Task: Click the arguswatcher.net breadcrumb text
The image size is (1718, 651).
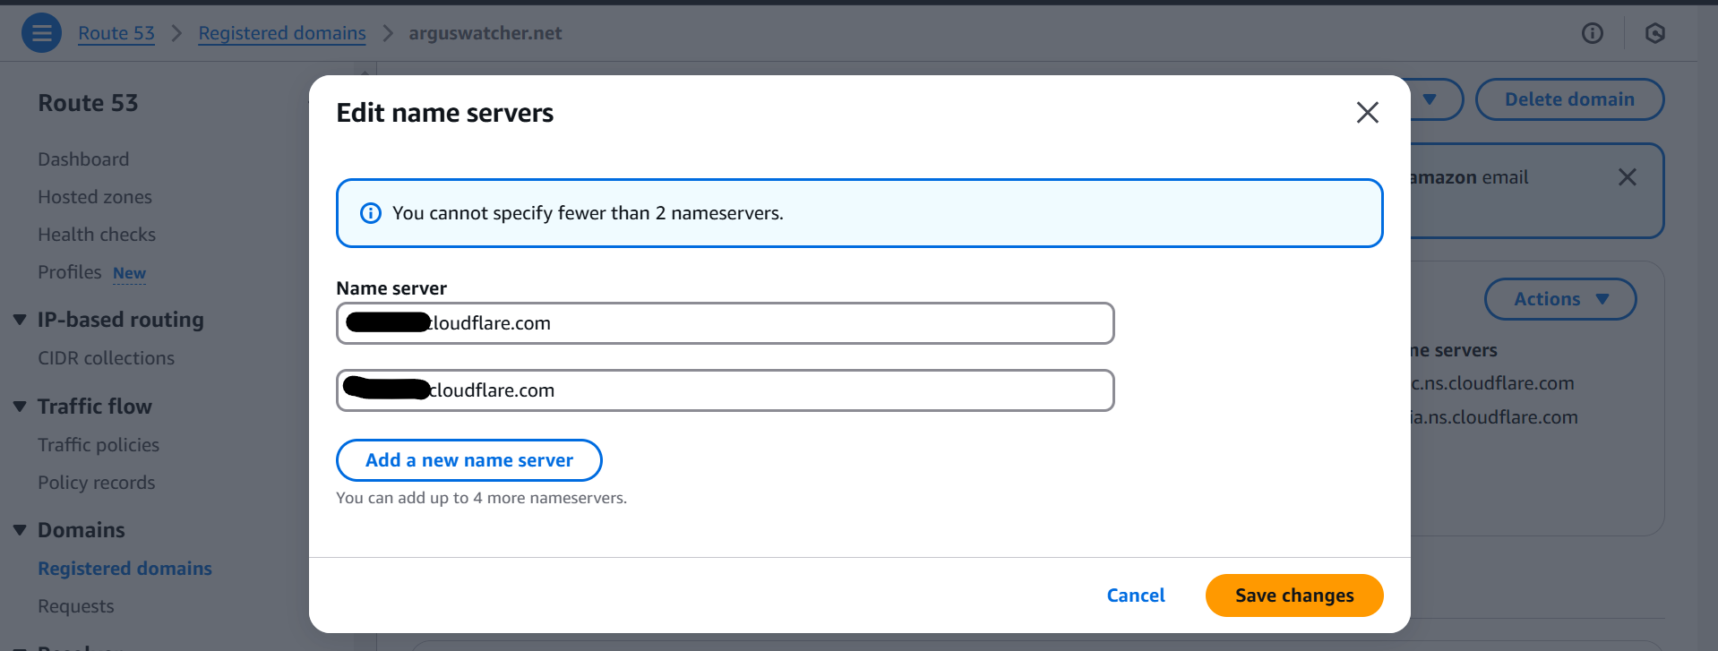Action: (485, 33)
